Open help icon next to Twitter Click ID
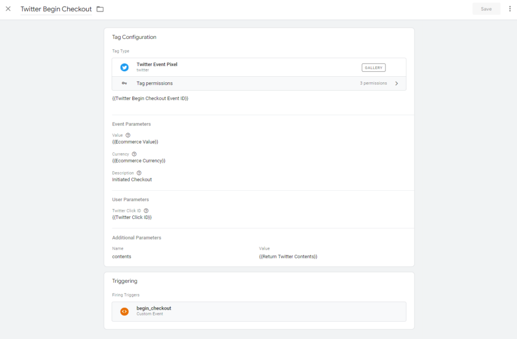This screenshot has width=517, height=339. point(146,211)
